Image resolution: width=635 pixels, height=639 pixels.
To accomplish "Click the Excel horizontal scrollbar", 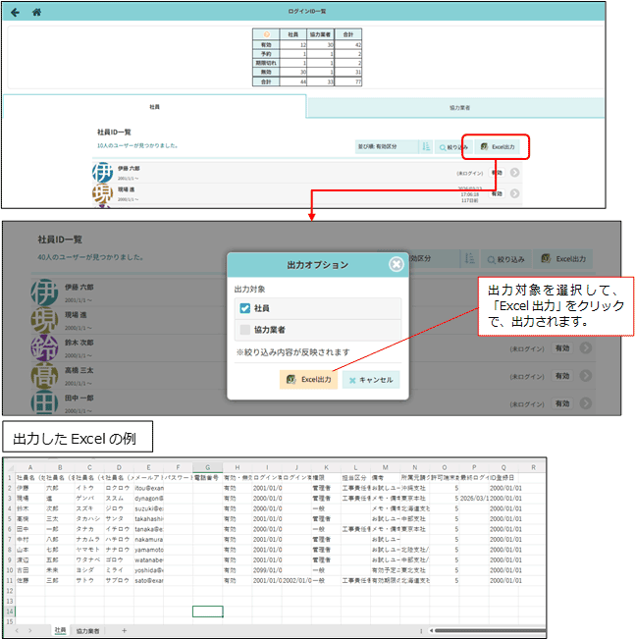I will pos(489,630).
